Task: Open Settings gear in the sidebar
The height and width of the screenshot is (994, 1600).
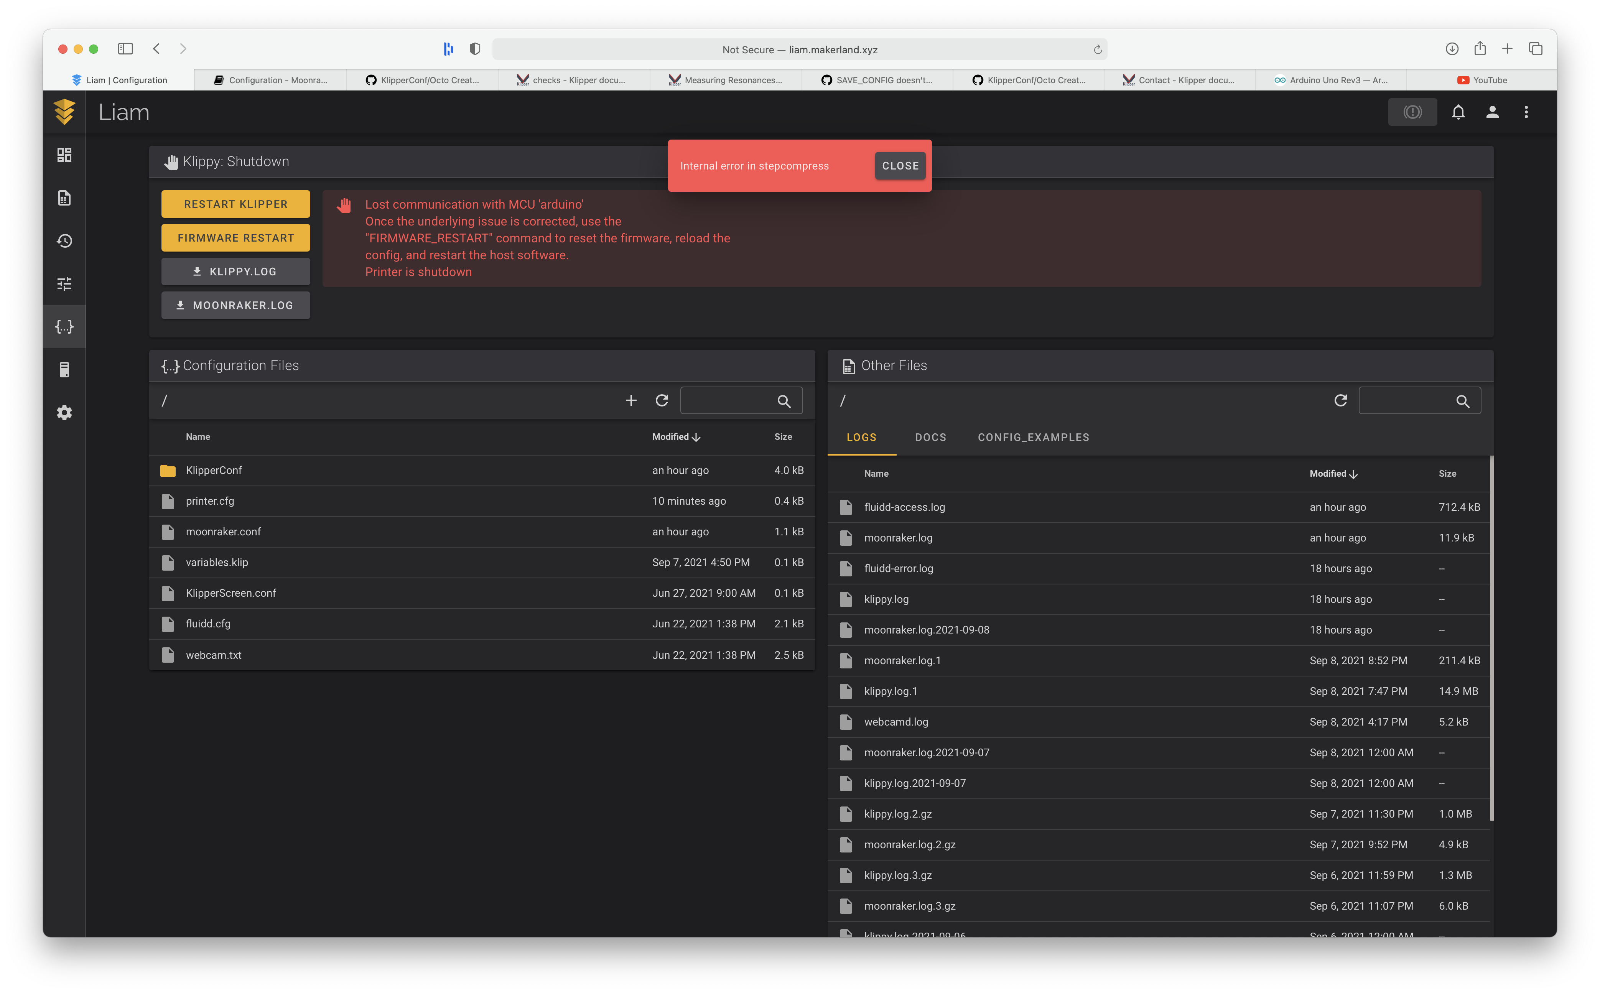Action: pos(64,412)
